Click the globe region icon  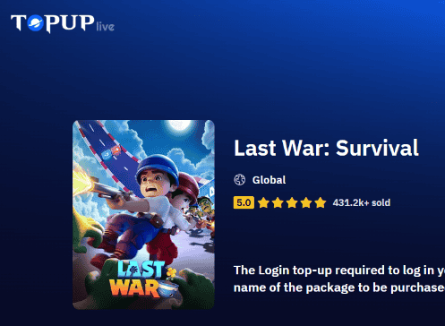[x=239, y=180]
